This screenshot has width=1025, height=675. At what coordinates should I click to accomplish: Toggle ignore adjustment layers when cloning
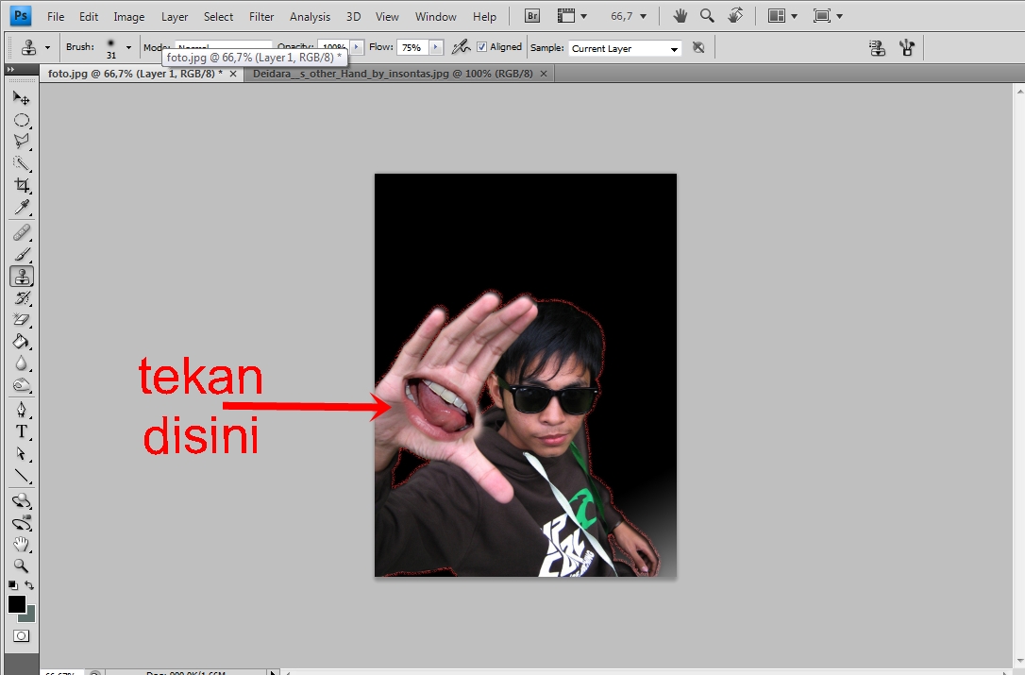(x=698, y=47)
